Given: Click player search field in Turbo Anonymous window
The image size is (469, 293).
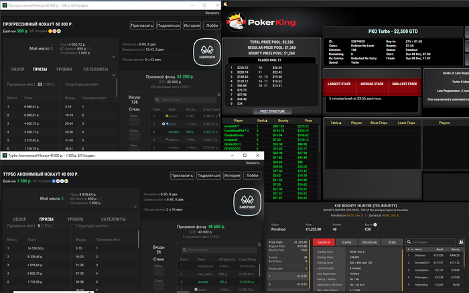Looking at the screenshot, I should pos(219,249).
